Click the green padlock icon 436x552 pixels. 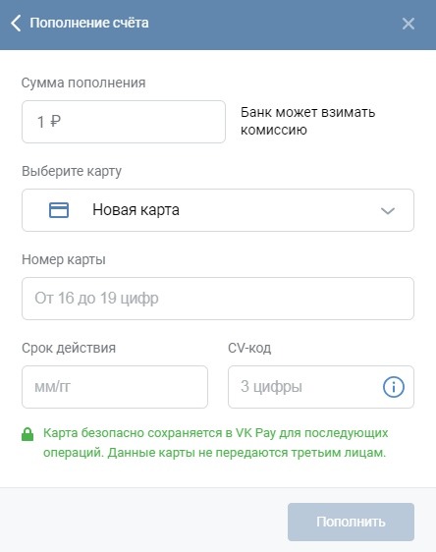coord(27,434)
